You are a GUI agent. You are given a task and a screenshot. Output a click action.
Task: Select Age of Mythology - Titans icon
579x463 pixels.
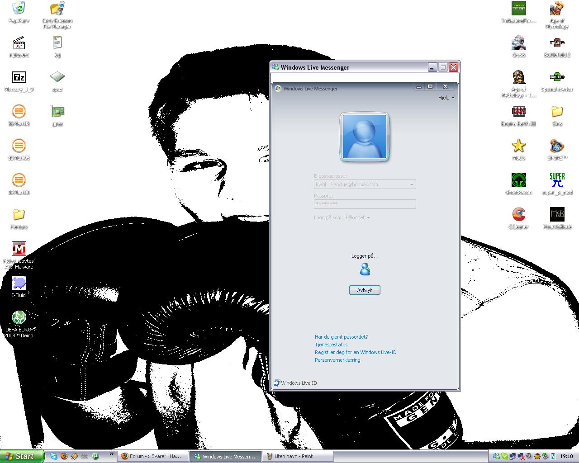click(x=519, y=84)
